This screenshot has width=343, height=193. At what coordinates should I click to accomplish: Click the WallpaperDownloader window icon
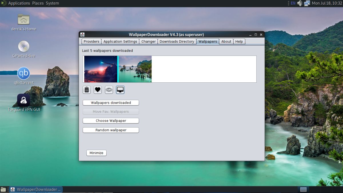click(x=82, y=34)
